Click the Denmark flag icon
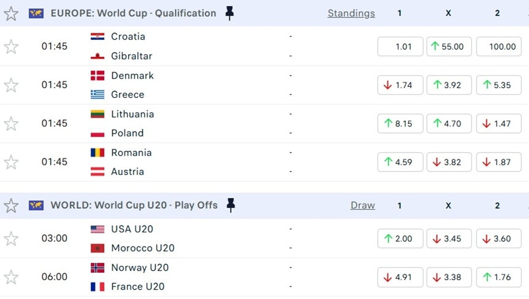Screen dimensions: 529x299 97,76
